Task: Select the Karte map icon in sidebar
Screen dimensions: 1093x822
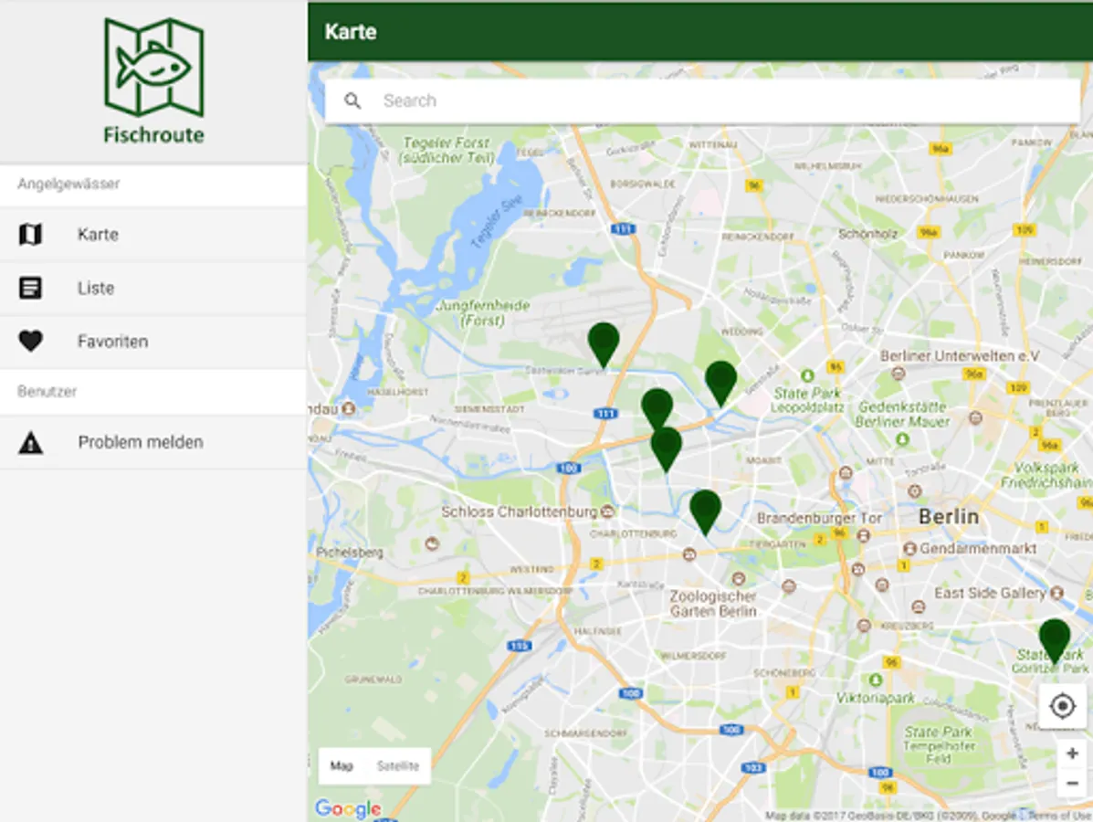Action: pos(30,234)
